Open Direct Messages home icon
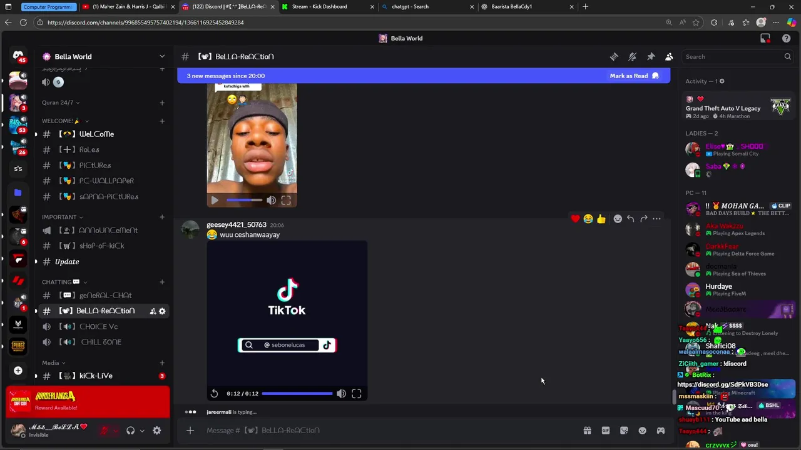Screen dimensions: 801x450 [x=18, y=56]
